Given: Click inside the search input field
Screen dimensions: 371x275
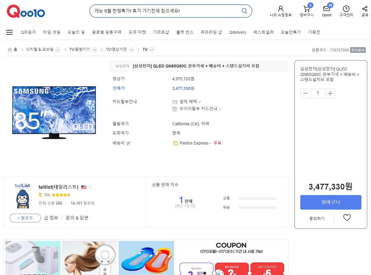Looking at the screenshot, I should [166, 11].
